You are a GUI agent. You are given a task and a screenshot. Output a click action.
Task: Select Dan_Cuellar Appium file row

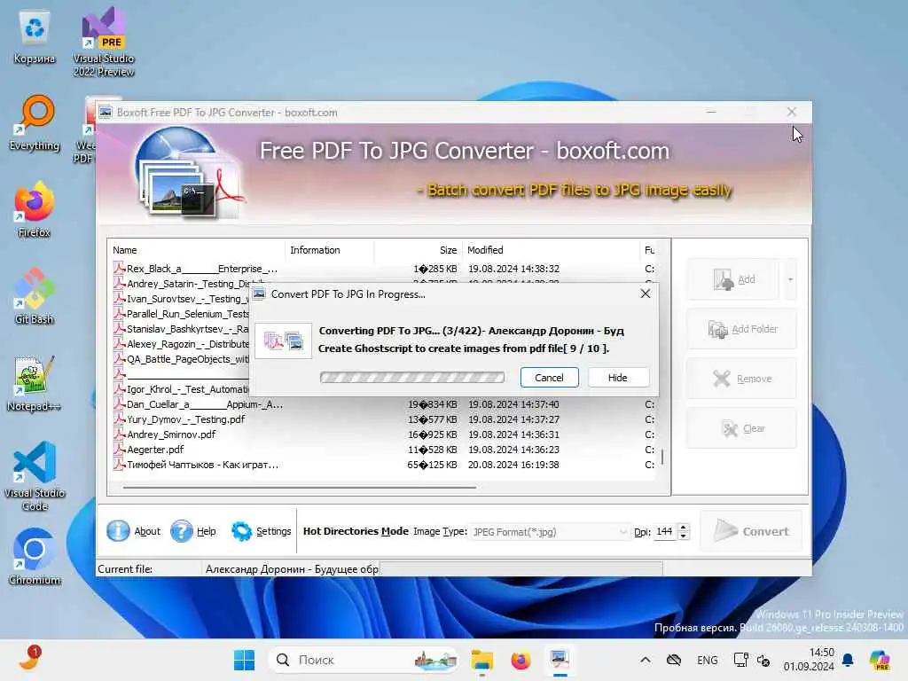[383, 404]
